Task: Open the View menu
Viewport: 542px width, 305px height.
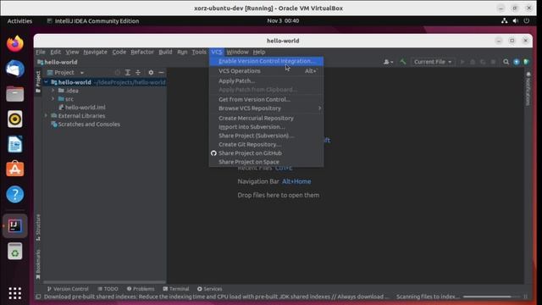Action: pyautogui.click(x=72, y=52)
